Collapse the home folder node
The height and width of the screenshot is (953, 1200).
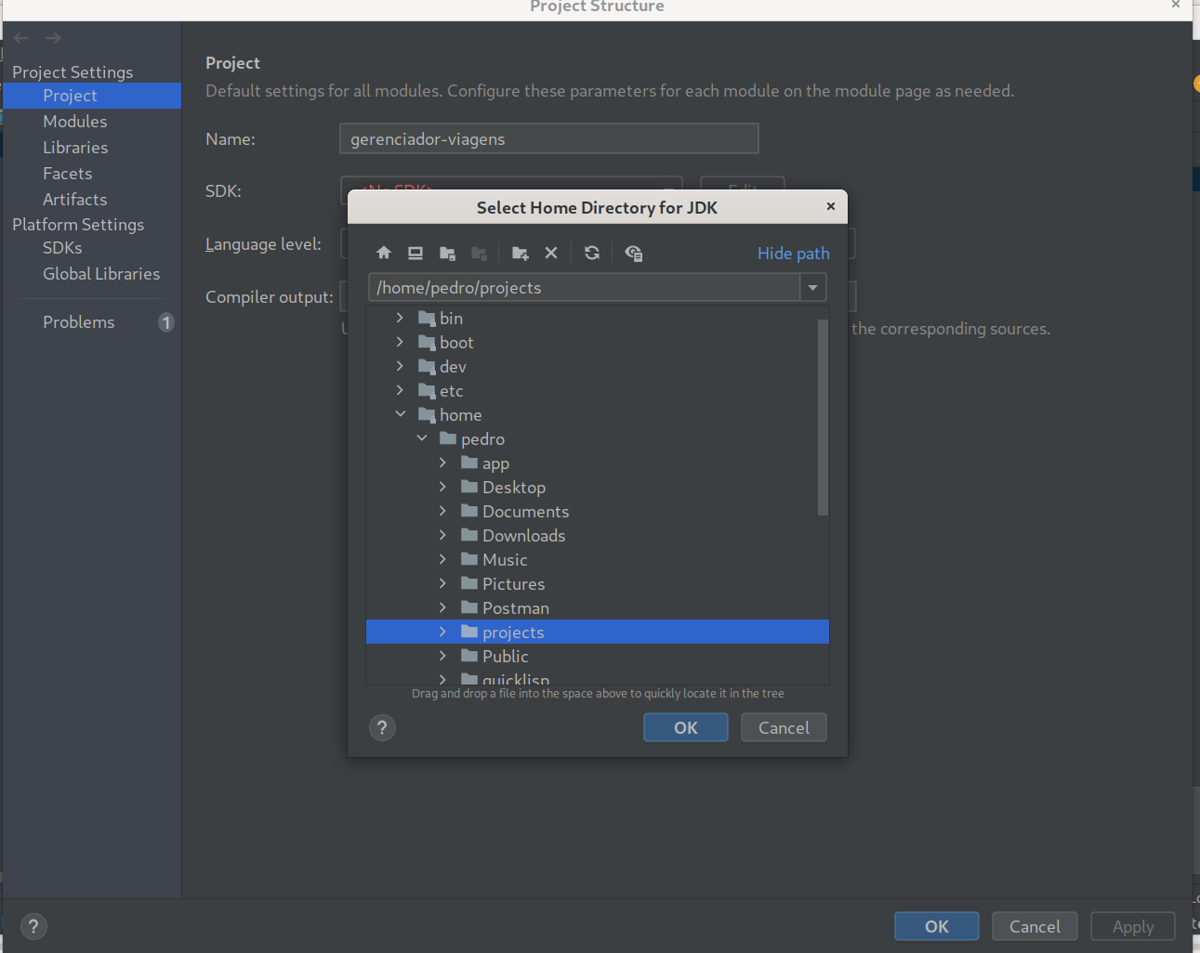point(401,414)
